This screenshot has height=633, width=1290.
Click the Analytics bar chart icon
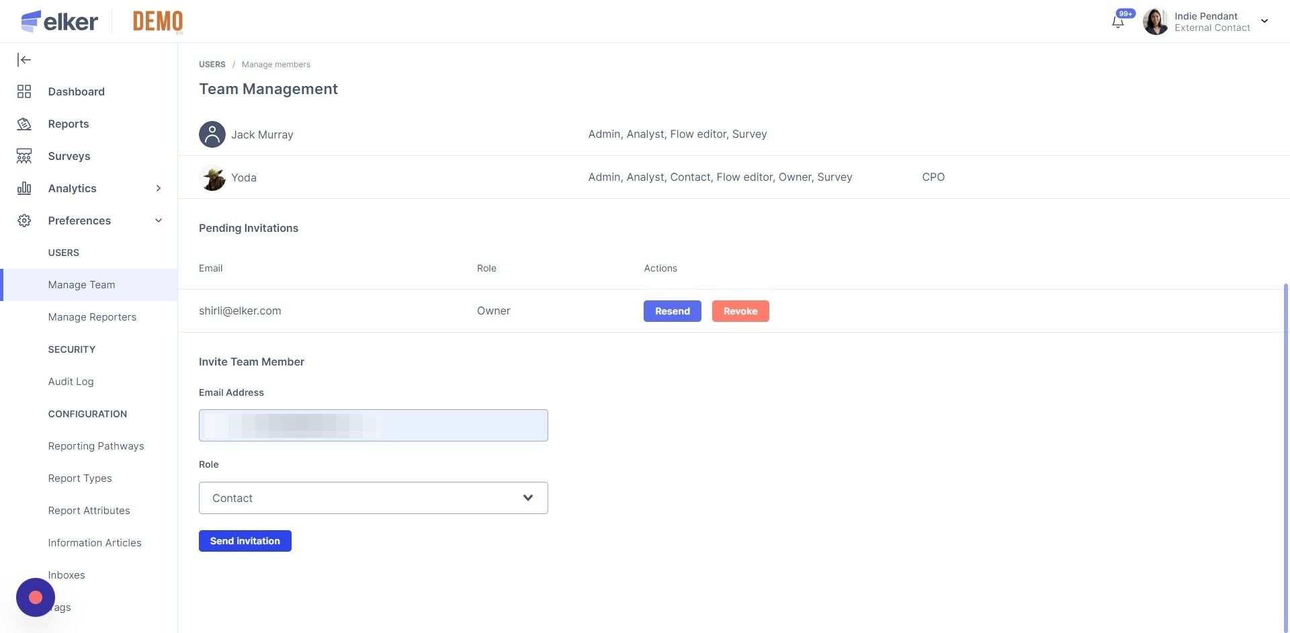24,188
